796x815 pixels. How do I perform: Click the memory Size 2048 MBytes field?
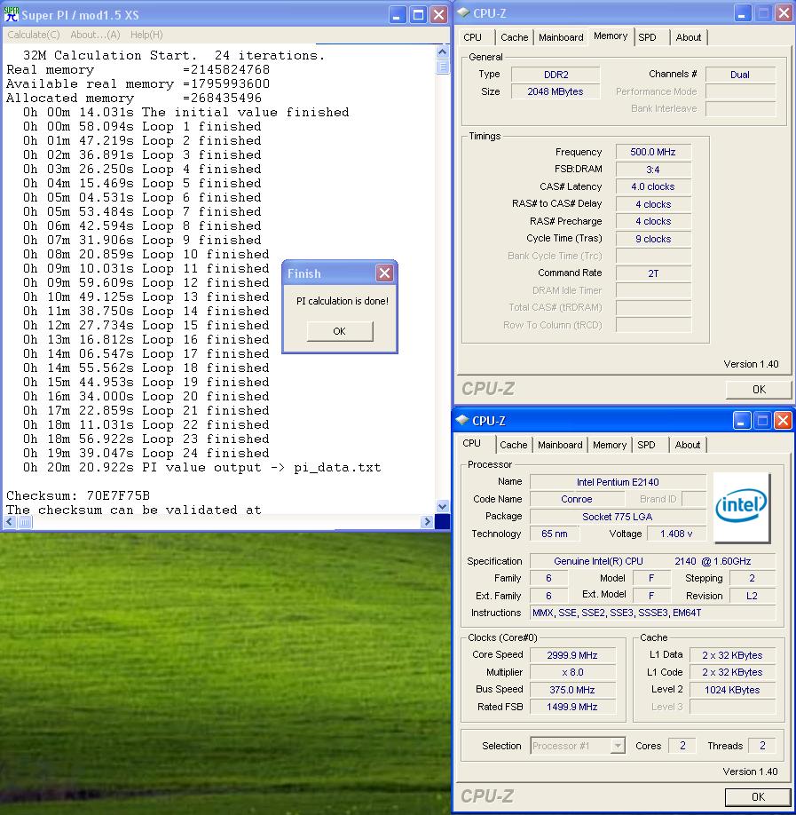pos(556,91)
